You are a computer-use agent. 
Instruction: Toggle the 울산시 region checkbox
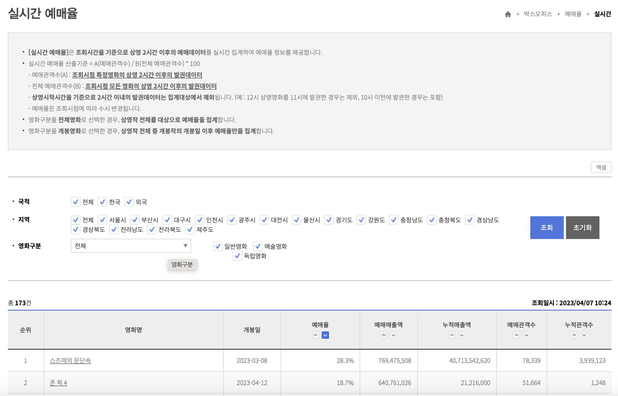[x=296, y=220]
